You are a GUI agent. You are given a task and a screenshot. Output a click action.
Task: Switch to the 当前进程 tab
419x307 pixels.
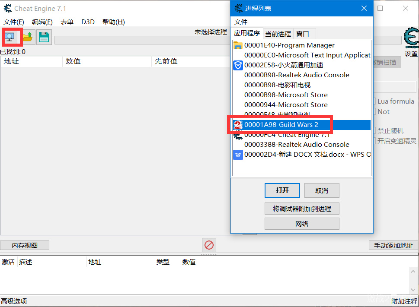278,34
